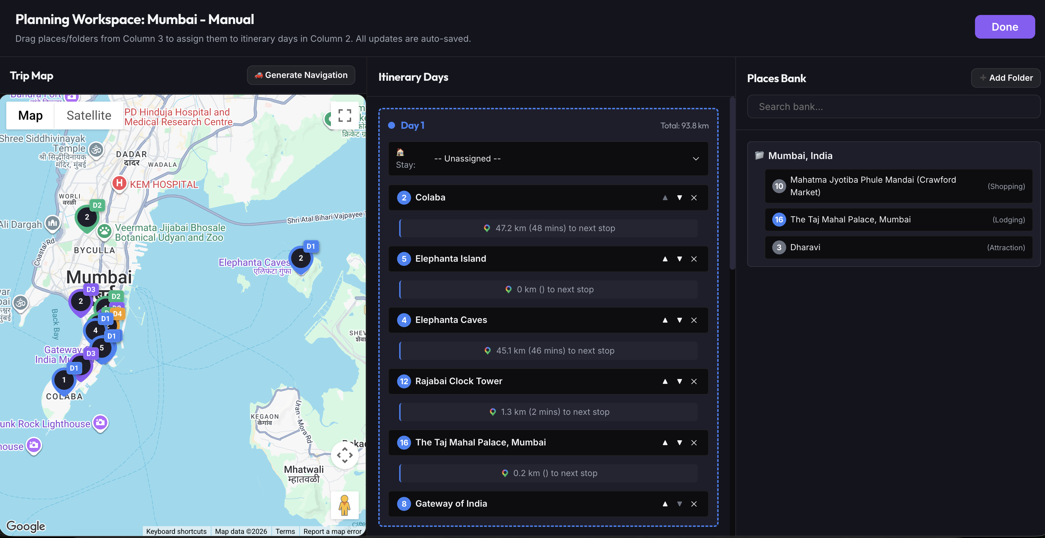Open 47.2 km route to next stop

pyautogui.click(x=549, y=228)
